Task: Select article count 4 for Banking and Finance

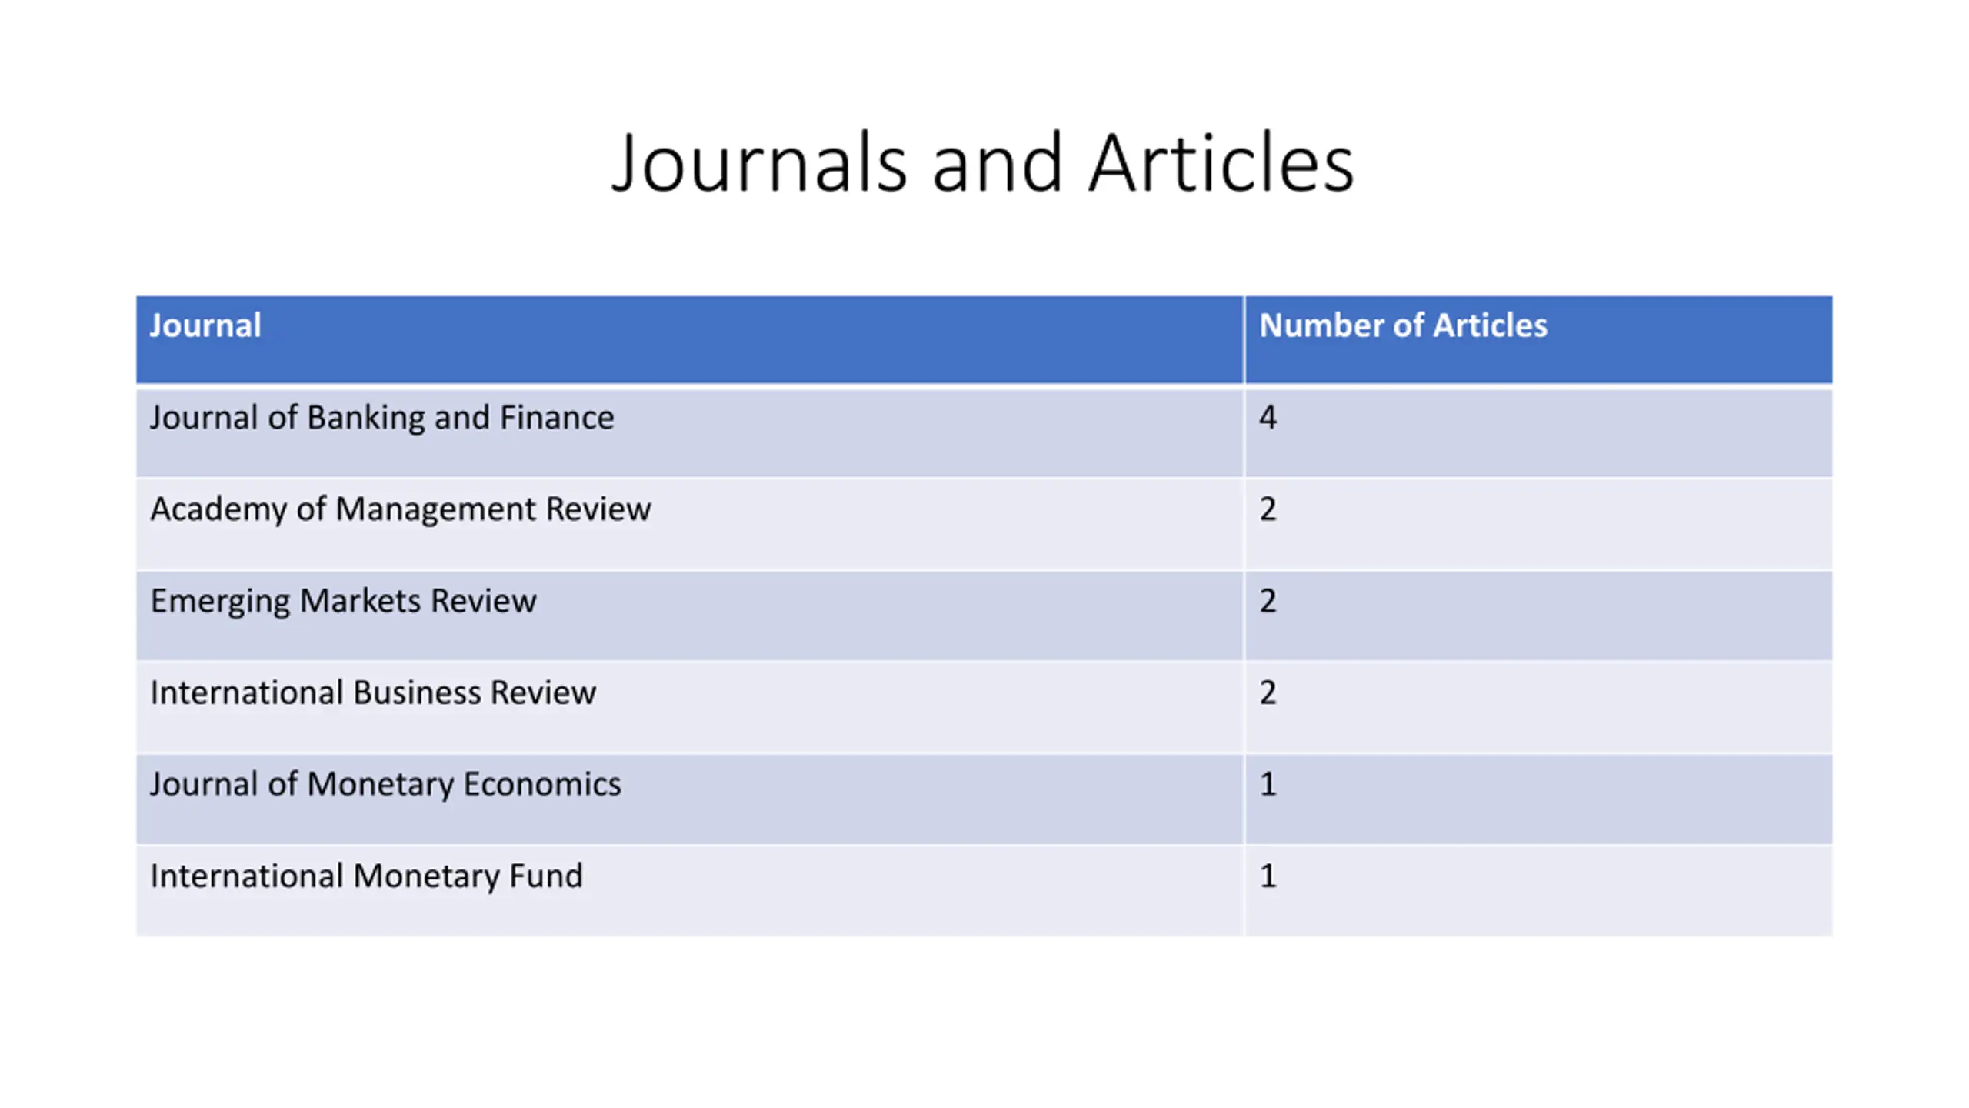Action: (1538, 432)
